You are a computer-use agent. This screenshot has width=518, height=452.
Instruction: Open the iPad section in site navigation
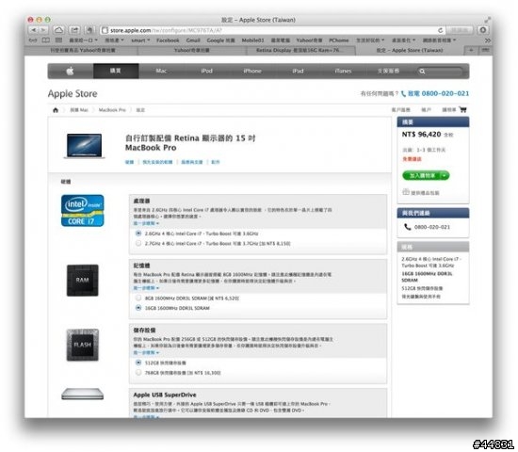pos(298,71)
